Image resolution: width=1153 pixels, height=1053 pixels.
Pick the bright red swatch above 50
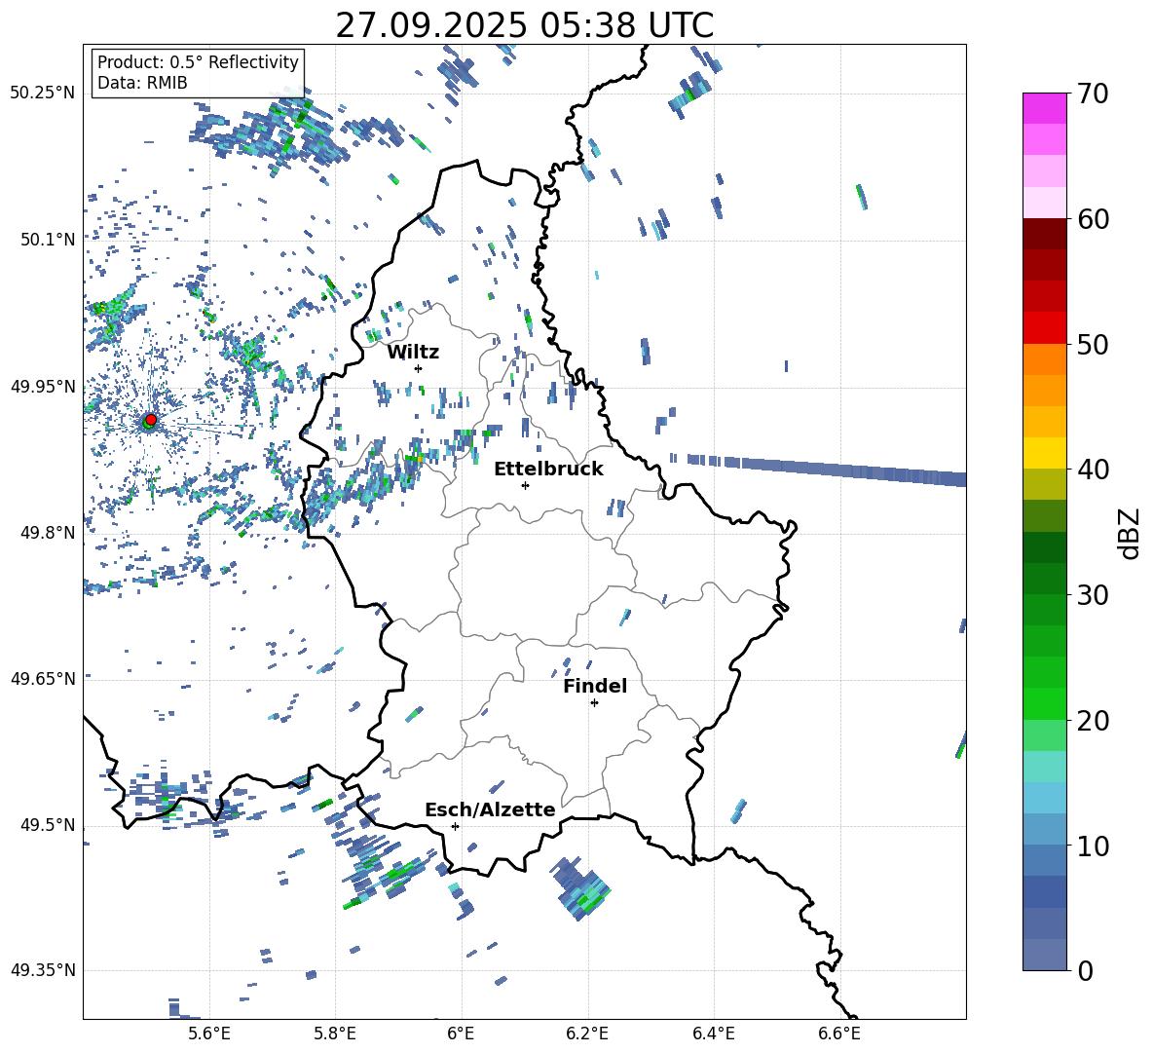pyautogui.click(x=1044, y=328)
